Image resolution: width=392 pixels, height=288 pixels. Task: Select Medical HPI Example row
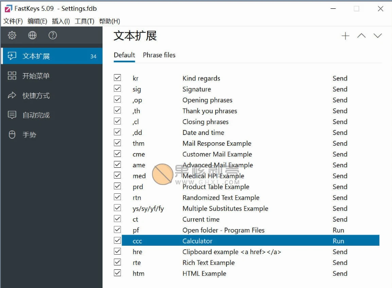tap(251, 176)
